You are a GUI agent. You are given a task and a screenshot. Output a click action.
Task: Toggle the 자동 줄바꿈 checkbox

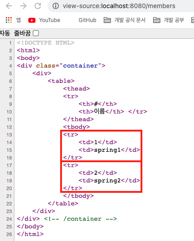point(36,33)
